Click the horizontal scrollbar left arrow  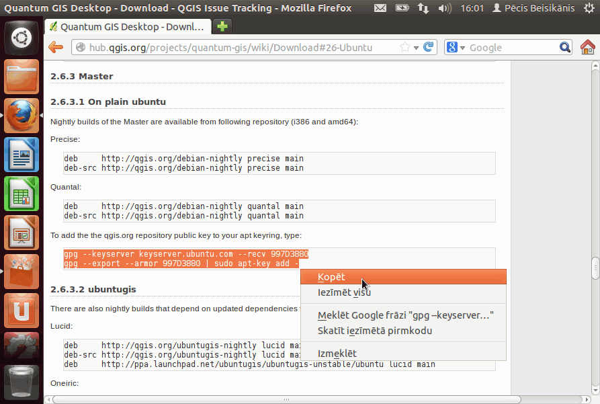pyautogui.click(x=48, y=399)
